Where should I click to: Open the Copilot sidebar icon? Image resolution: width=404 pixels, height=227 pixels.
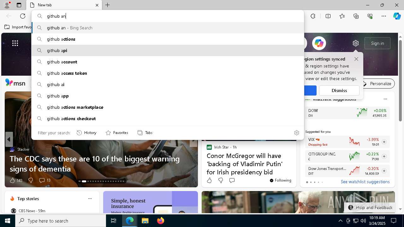(397, 16)
